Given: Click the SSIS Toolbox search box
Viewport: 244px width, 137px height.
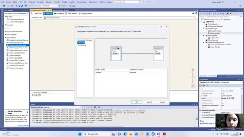Looking at the screenshot, I should pos(16,14).
